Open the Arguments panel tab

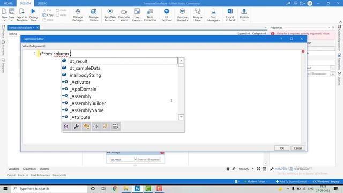pos(29,169)
